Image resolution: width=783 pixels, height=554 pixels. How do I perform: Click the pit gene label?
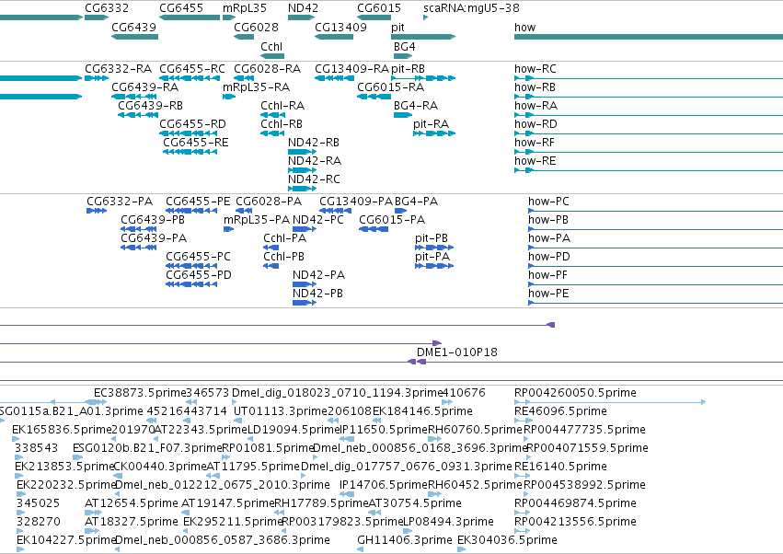pyautogui.click(x=398, y=27)
